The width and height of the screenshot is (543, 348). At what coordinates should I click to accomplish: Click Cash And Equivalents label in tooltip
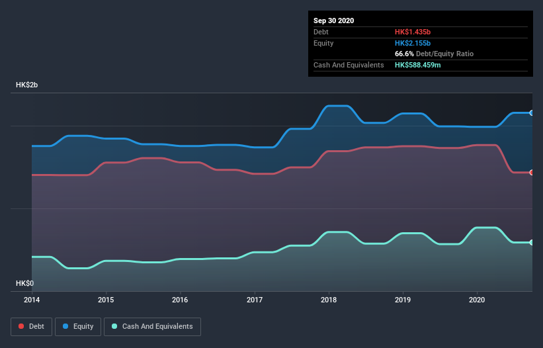click(x=349, y=65)
